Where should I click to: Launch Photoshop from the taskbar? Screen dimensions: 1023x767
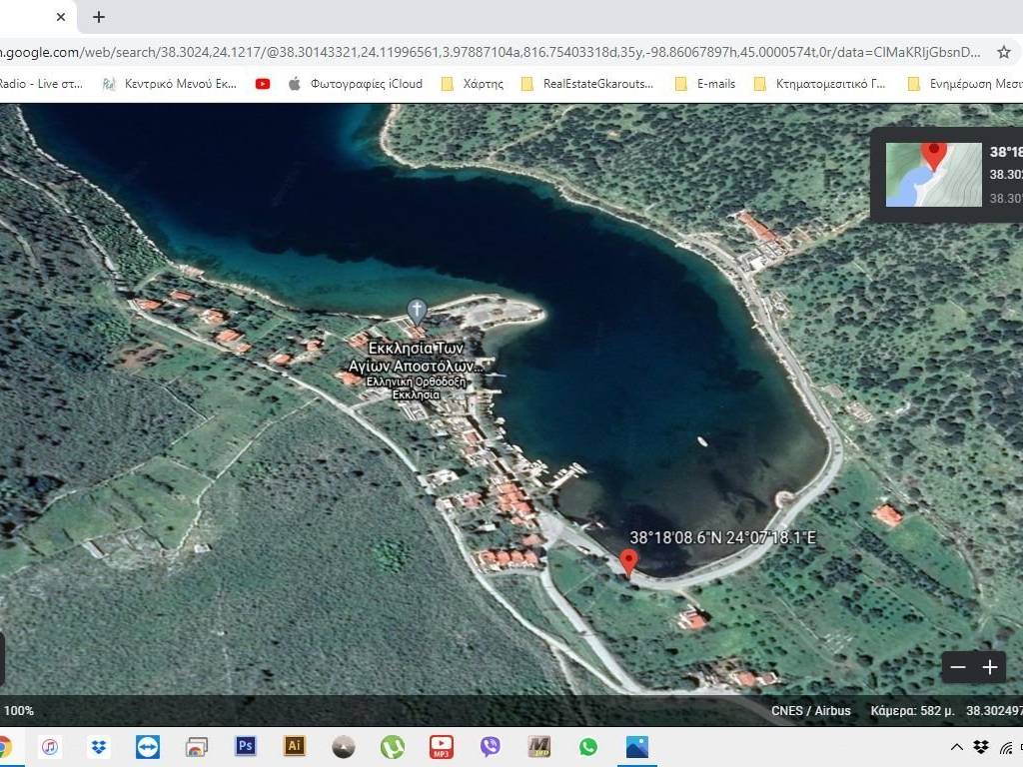point(245,746)
